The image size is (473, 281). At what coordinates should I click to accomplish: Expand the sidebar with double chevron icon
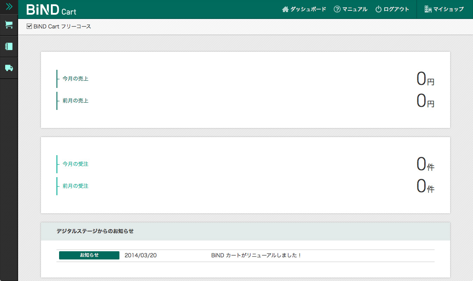coord(9,6)
